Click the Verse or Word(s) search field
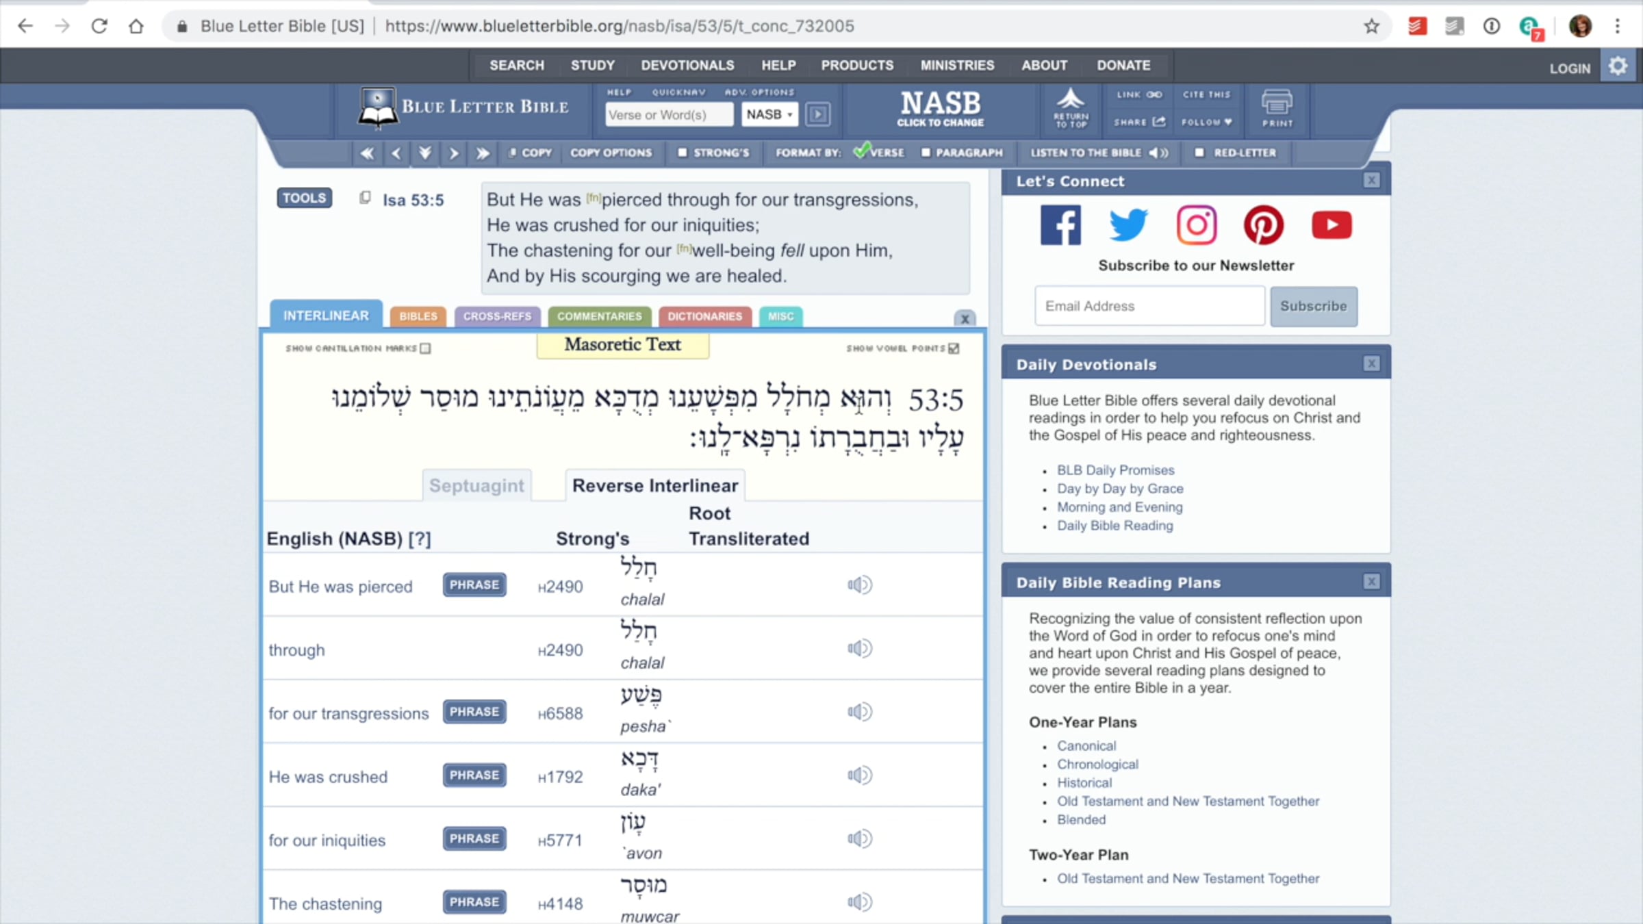Image resolution: width=1643 pixels, height=924 pixels. point(669,114)
